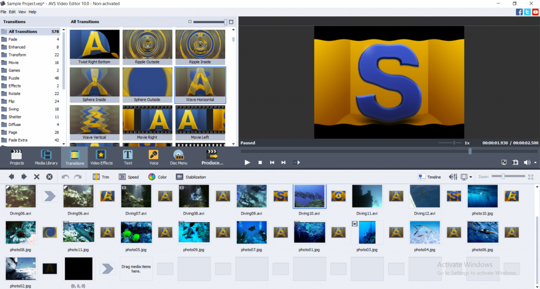Viewport: 540px width, 289px height.
Task: Take a snapshot with the camera icon
Action: (515, 162)
